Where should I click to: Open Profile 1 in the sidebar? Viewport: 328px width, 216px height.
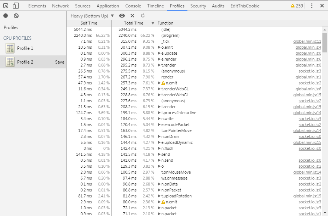pos(25,48)
